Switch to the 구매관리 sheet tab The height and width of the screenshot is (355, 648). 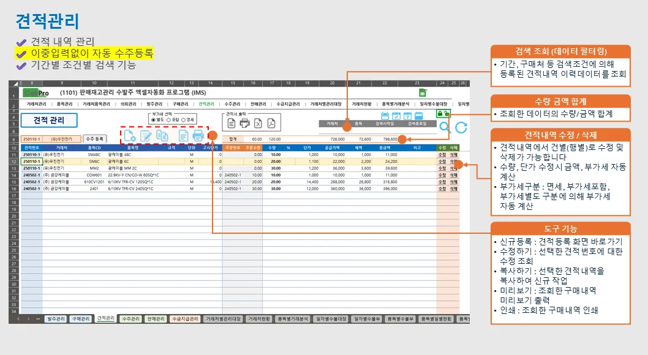pyautogui.click(x=81, y=319)
